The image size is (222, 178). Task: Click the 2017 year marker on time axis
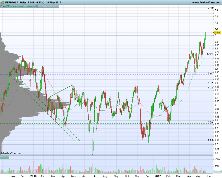point(158,176)
